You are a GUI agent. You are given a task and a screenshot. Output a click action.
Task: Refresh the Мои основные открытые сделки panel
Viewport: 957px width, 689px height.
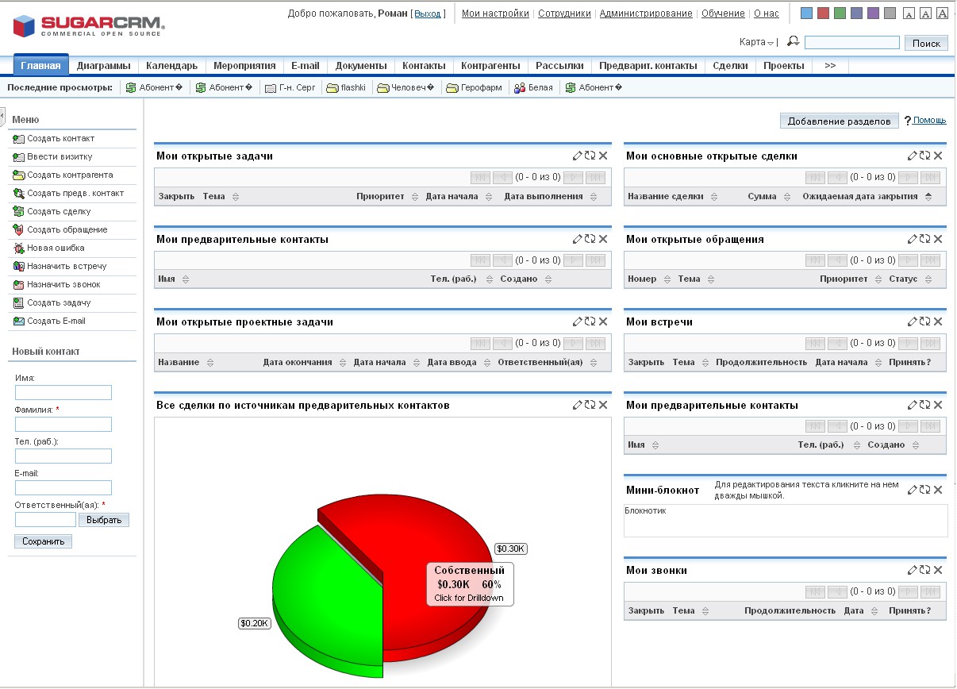click(924, 156)
